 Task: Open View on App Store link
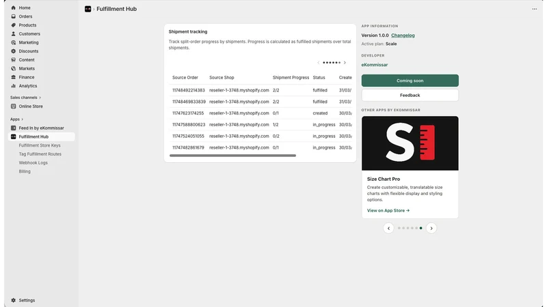(x=388, y=211)
